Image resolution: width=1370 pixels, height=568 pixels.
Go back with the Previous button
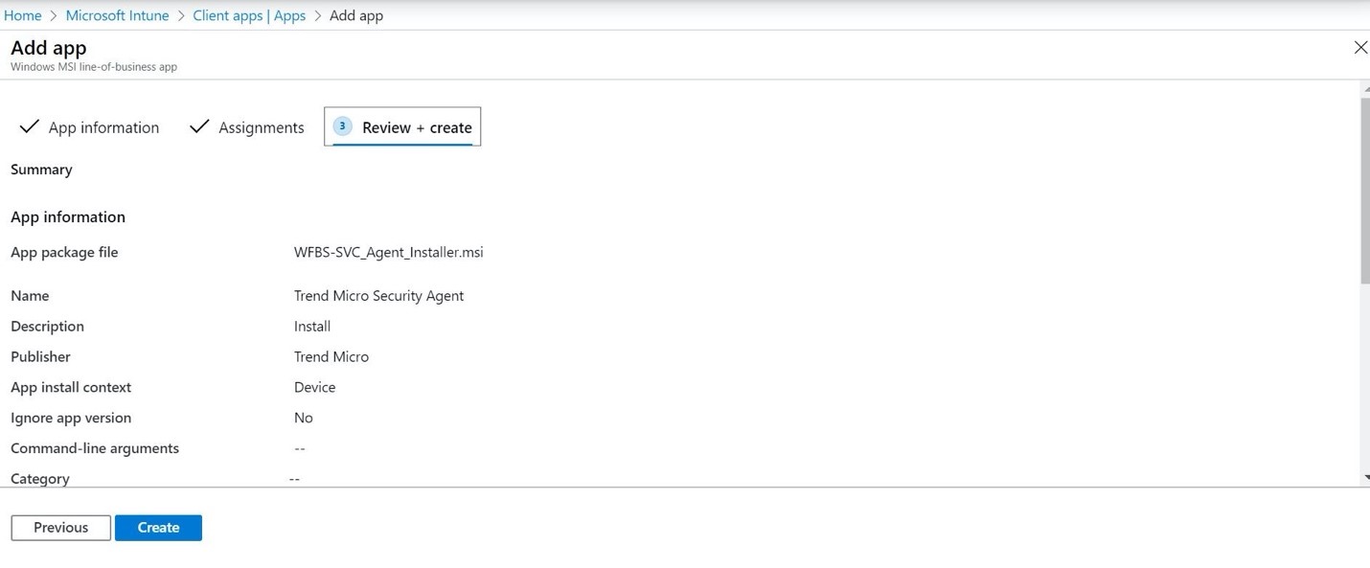pyautogui.click(x=60, y=528)
